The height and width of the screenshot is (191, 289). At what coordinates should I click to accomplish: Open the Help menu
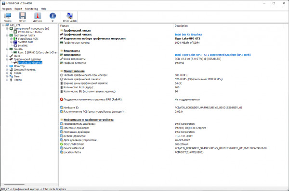click(43, 9)
